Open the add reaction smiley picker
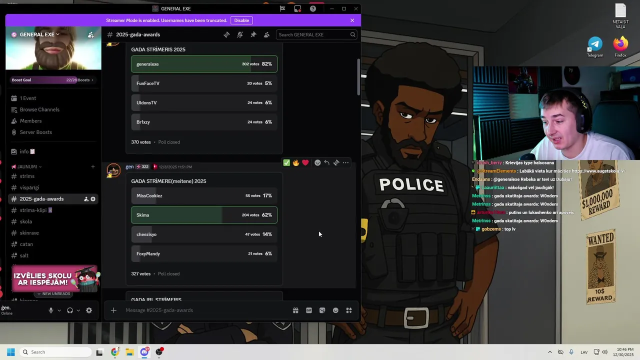This screenshot has width=640, height=360. (317, 162)
